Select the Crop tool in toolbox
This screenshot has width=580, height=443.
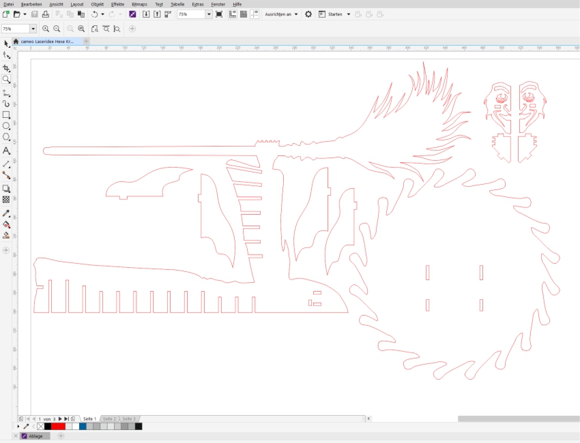tap(6, 68)
